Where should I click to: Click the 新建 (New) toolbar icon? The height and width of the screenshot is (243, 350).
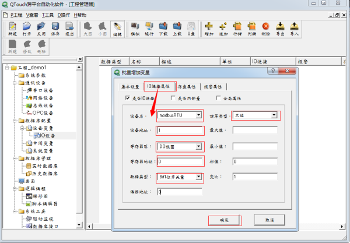[13, 29]
